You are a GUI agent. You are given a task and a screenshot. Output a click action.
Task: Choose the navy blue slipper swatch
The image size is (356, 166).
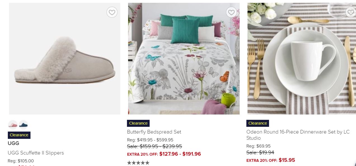point(23,124)
